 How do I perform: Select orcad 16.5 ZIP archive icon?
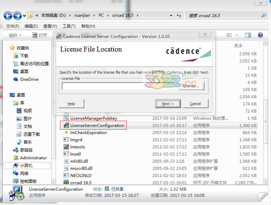(66, 182)
